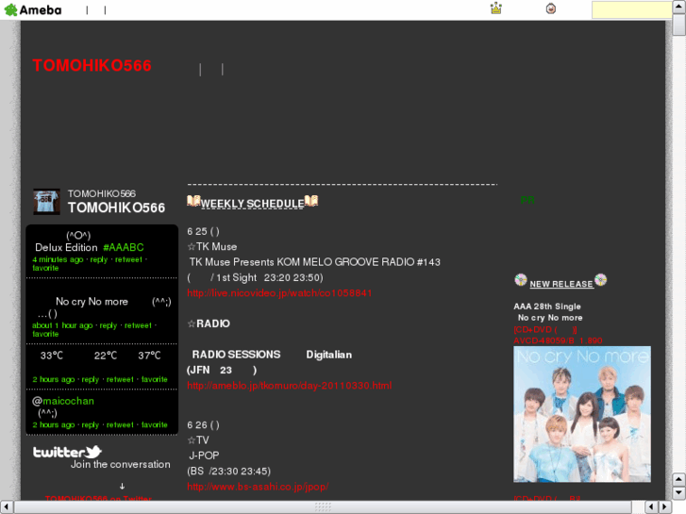686x514 pixels.
Task: Open the www.bs-asahi.co.jp/jpop link
Action: tap(258, 487)
